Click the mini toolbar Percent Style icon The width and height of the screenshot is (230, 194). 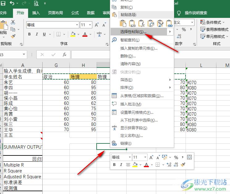pyautogui.click(x=176, y=157)
